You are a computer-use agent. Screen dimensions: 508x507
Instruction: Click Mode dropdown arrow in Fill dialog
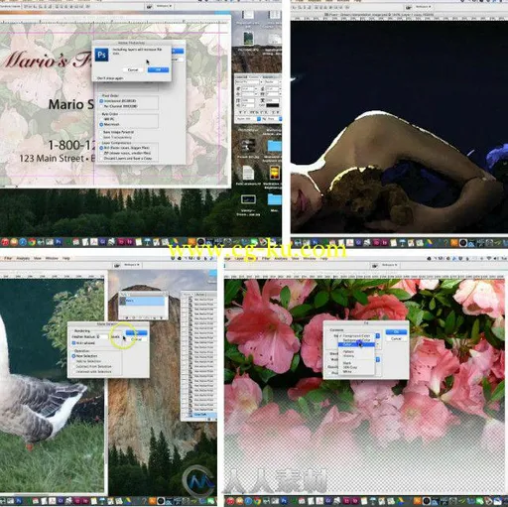click(x=377, y=359)
